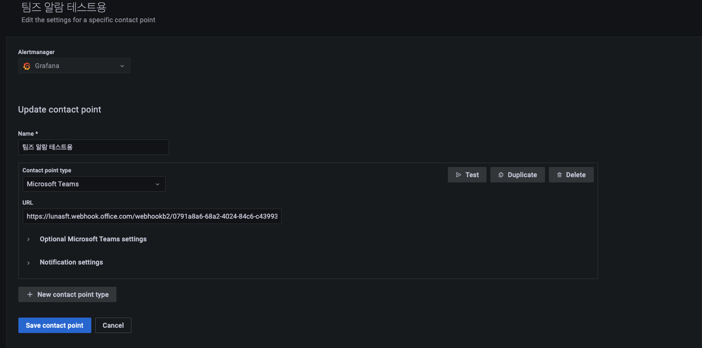Click the page title 팀즈 알람 테스트용
702x348 pixels.
(64, 7)
